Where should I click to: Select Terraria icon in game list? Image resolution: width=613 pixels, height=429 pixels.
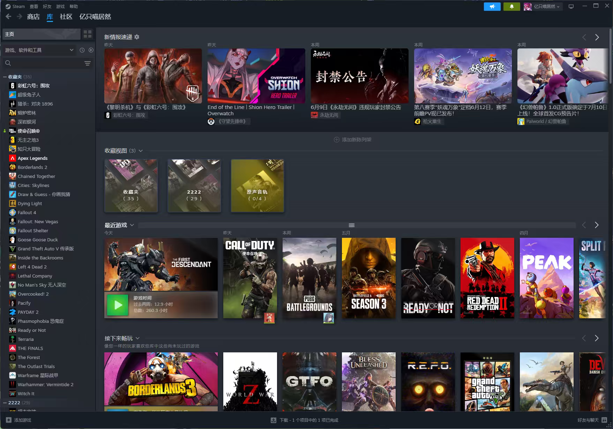(13, 339)
